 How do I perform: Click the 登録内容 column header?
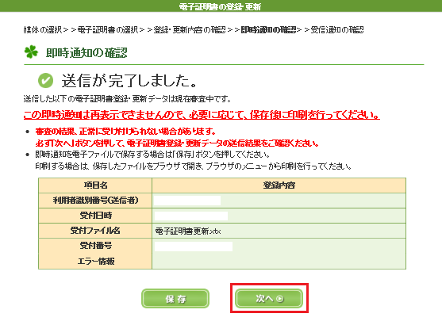pyautogui.click(x=279, y=185)
